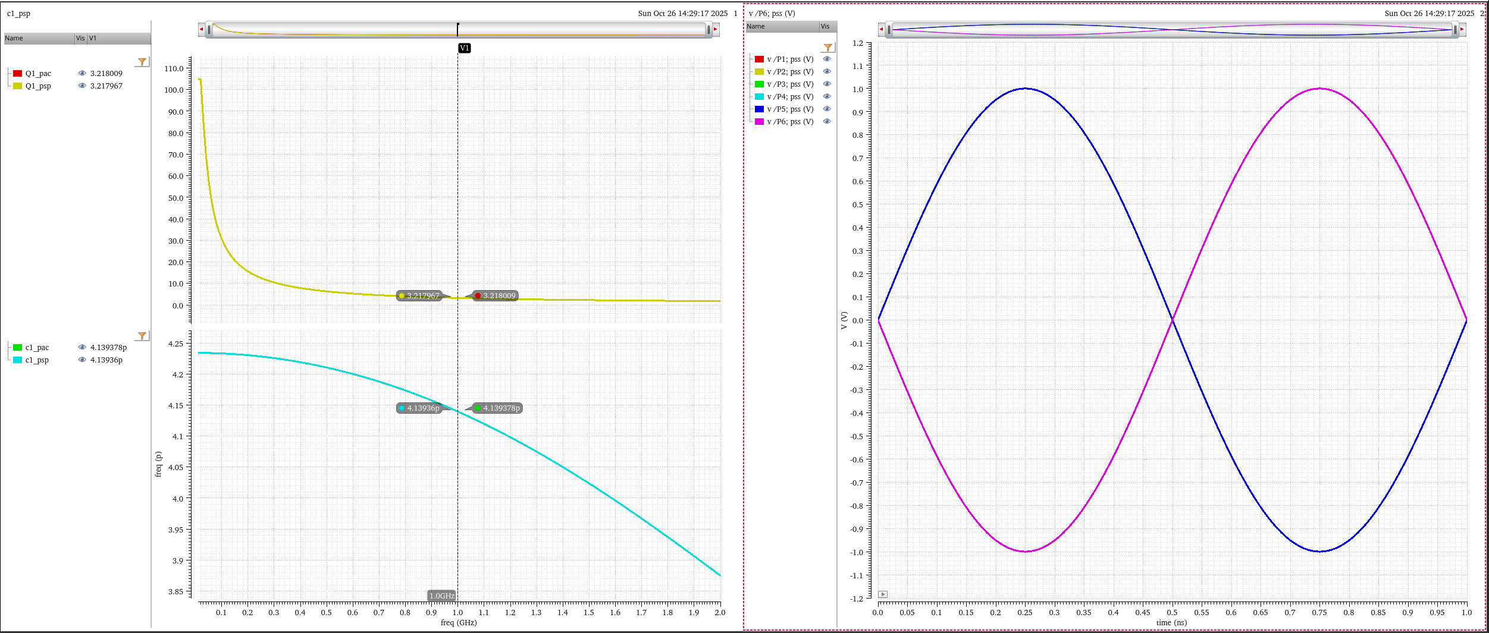The height and width of the screenshot is (633, 1489).
Task: Toggle visibility of c1_psp trace
Action: 82,360
